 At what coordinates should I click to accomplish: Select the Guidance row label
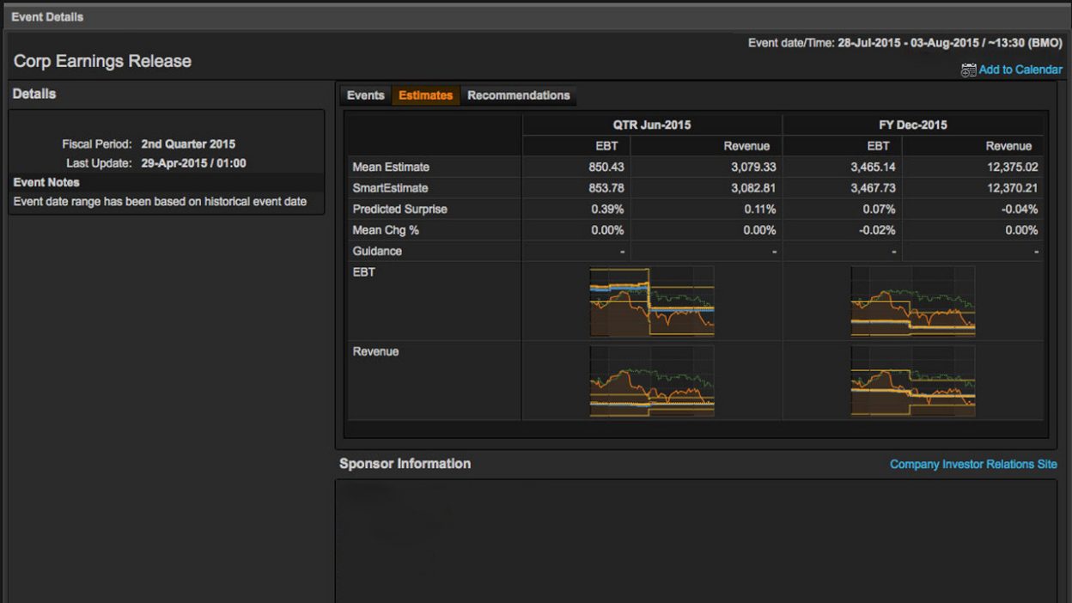[x=377, y=251]
